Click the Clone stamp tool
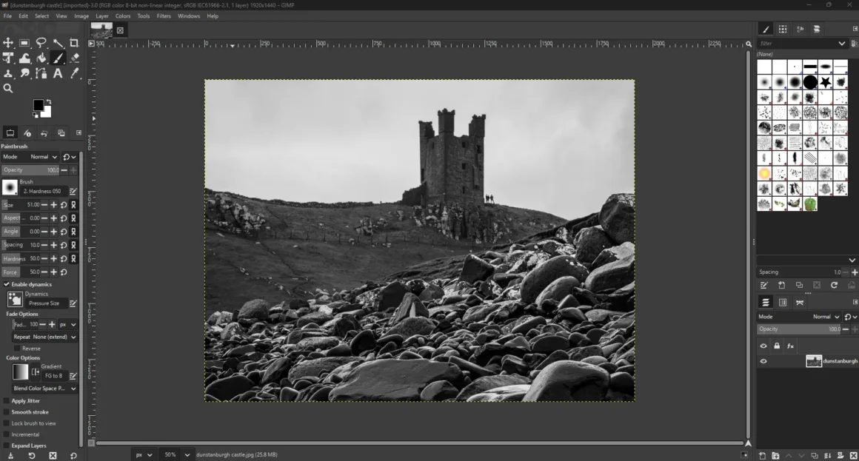Image resolution: width=859 pixels, height=461 pixels. (8, 73)
